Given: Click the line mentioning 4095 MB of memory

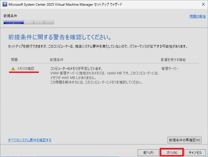Looking at the screenshot, I should pos(73,78).
